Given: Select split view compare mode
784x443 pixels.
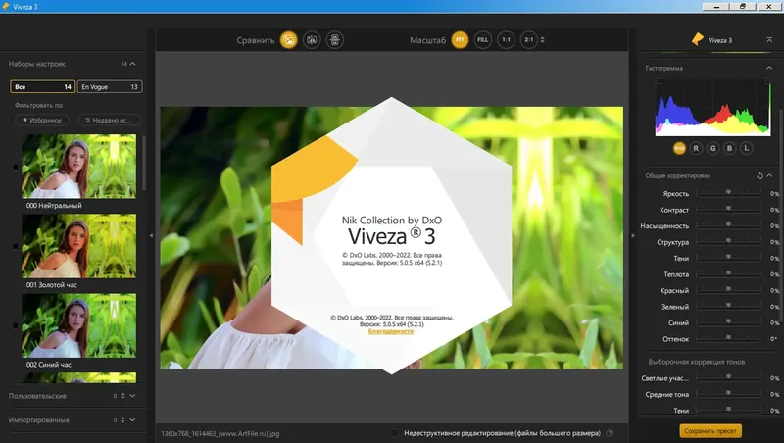Looking at the screenshot, I should 312,40.
